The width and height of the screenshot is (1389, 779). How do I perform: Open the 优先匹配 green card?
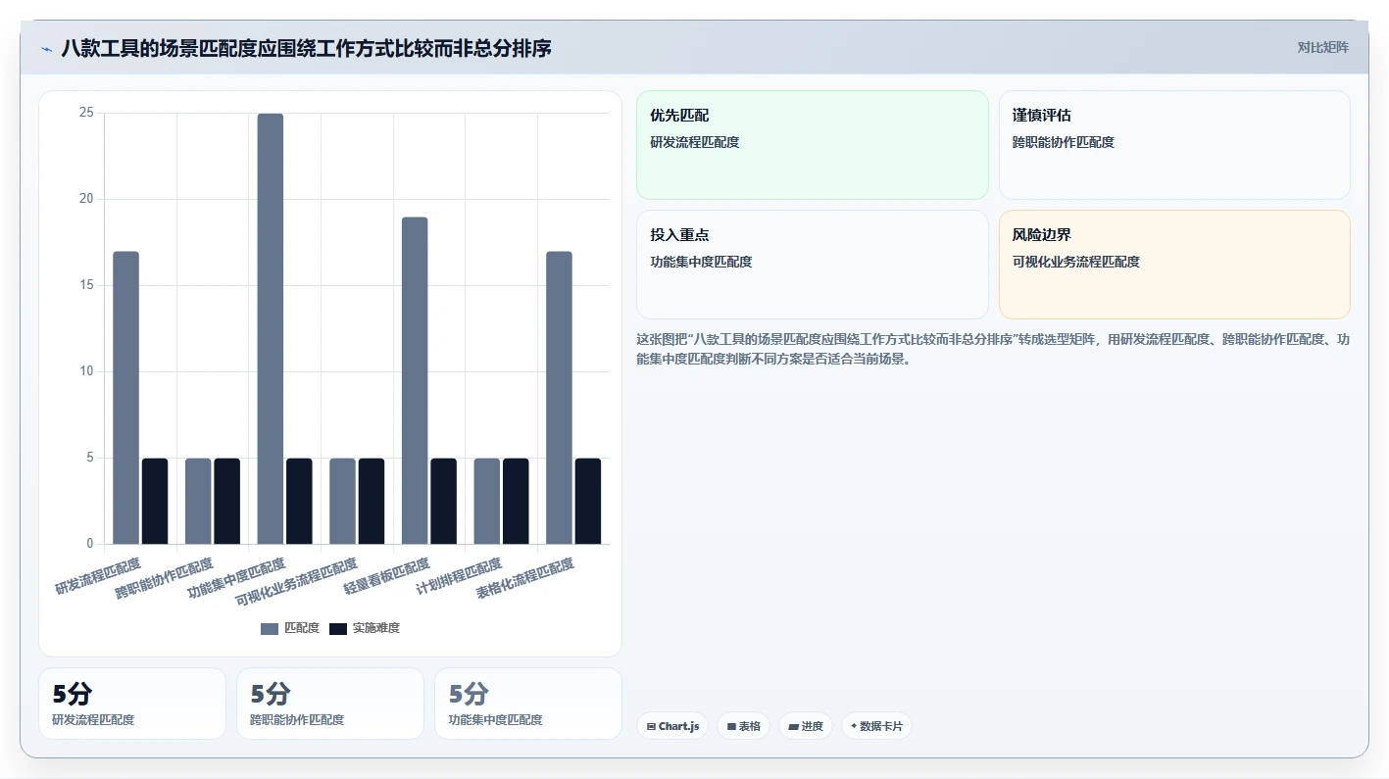coord(813,145)
